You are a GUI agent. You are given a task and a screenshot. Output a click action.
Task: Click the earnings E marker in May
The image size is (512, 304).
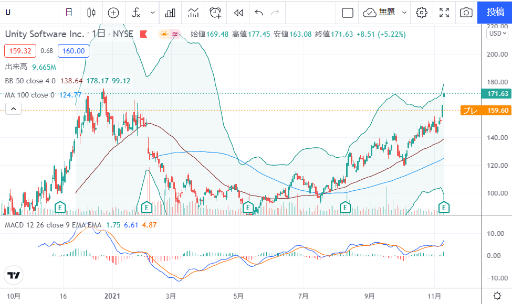click(248, 207)
